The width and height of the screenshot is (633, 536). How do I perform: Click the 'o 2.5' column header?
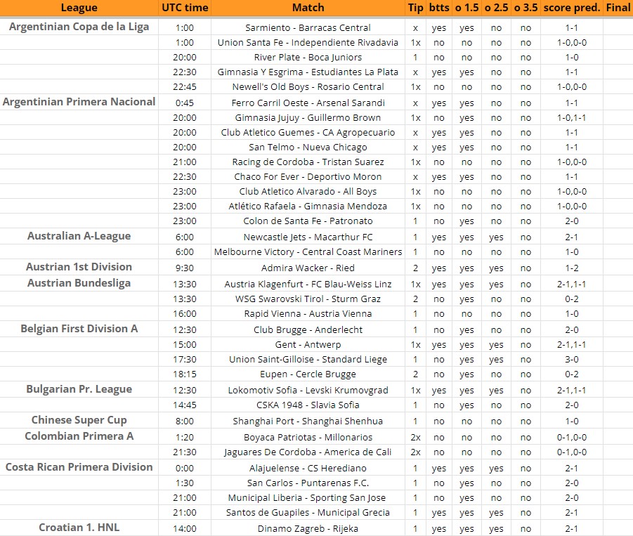496,8
